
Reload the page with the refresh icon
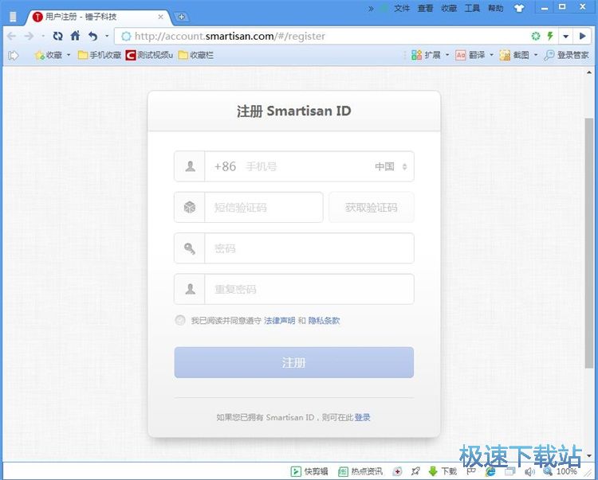58,36
